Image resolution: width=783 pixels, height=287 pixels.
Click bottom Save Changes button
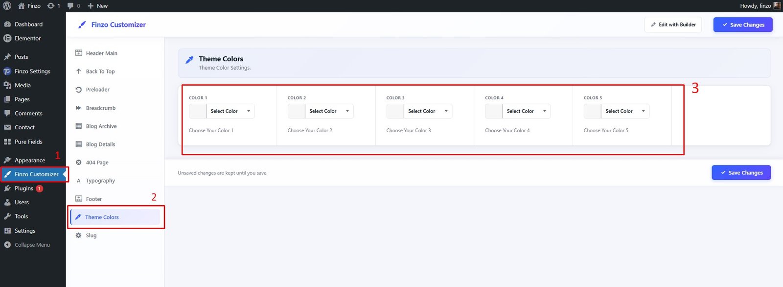tap(741, 172)
